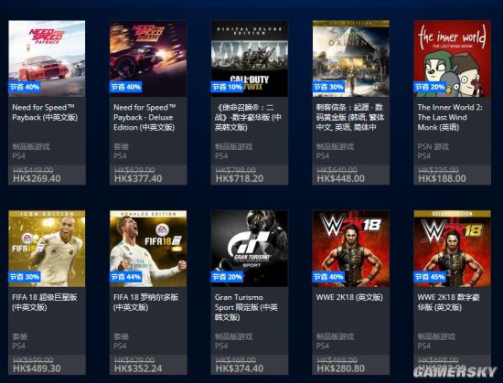Open The Inner World 2 Last Wind Monk title
Viewport: 503px width, 383px height.
[450, 117]
